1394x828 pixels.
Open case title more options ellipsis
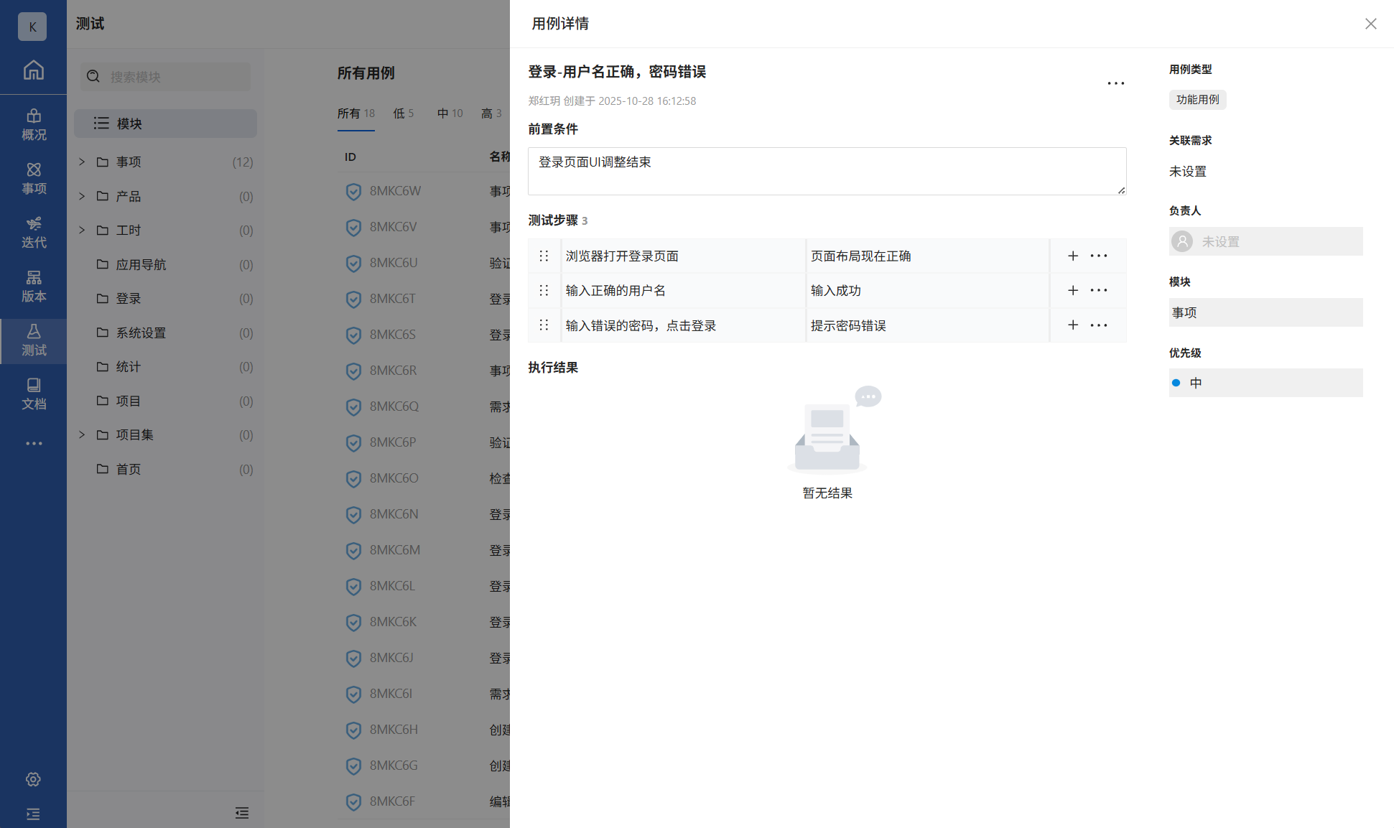point(1115,83)
